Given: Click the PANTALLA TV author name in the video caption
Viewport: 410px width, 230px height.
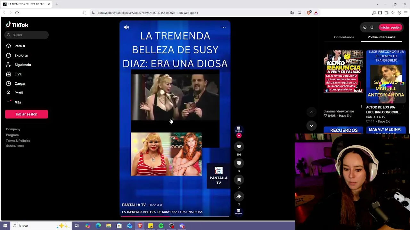Looking at the screenshot, I should click(x=134, y=205).
